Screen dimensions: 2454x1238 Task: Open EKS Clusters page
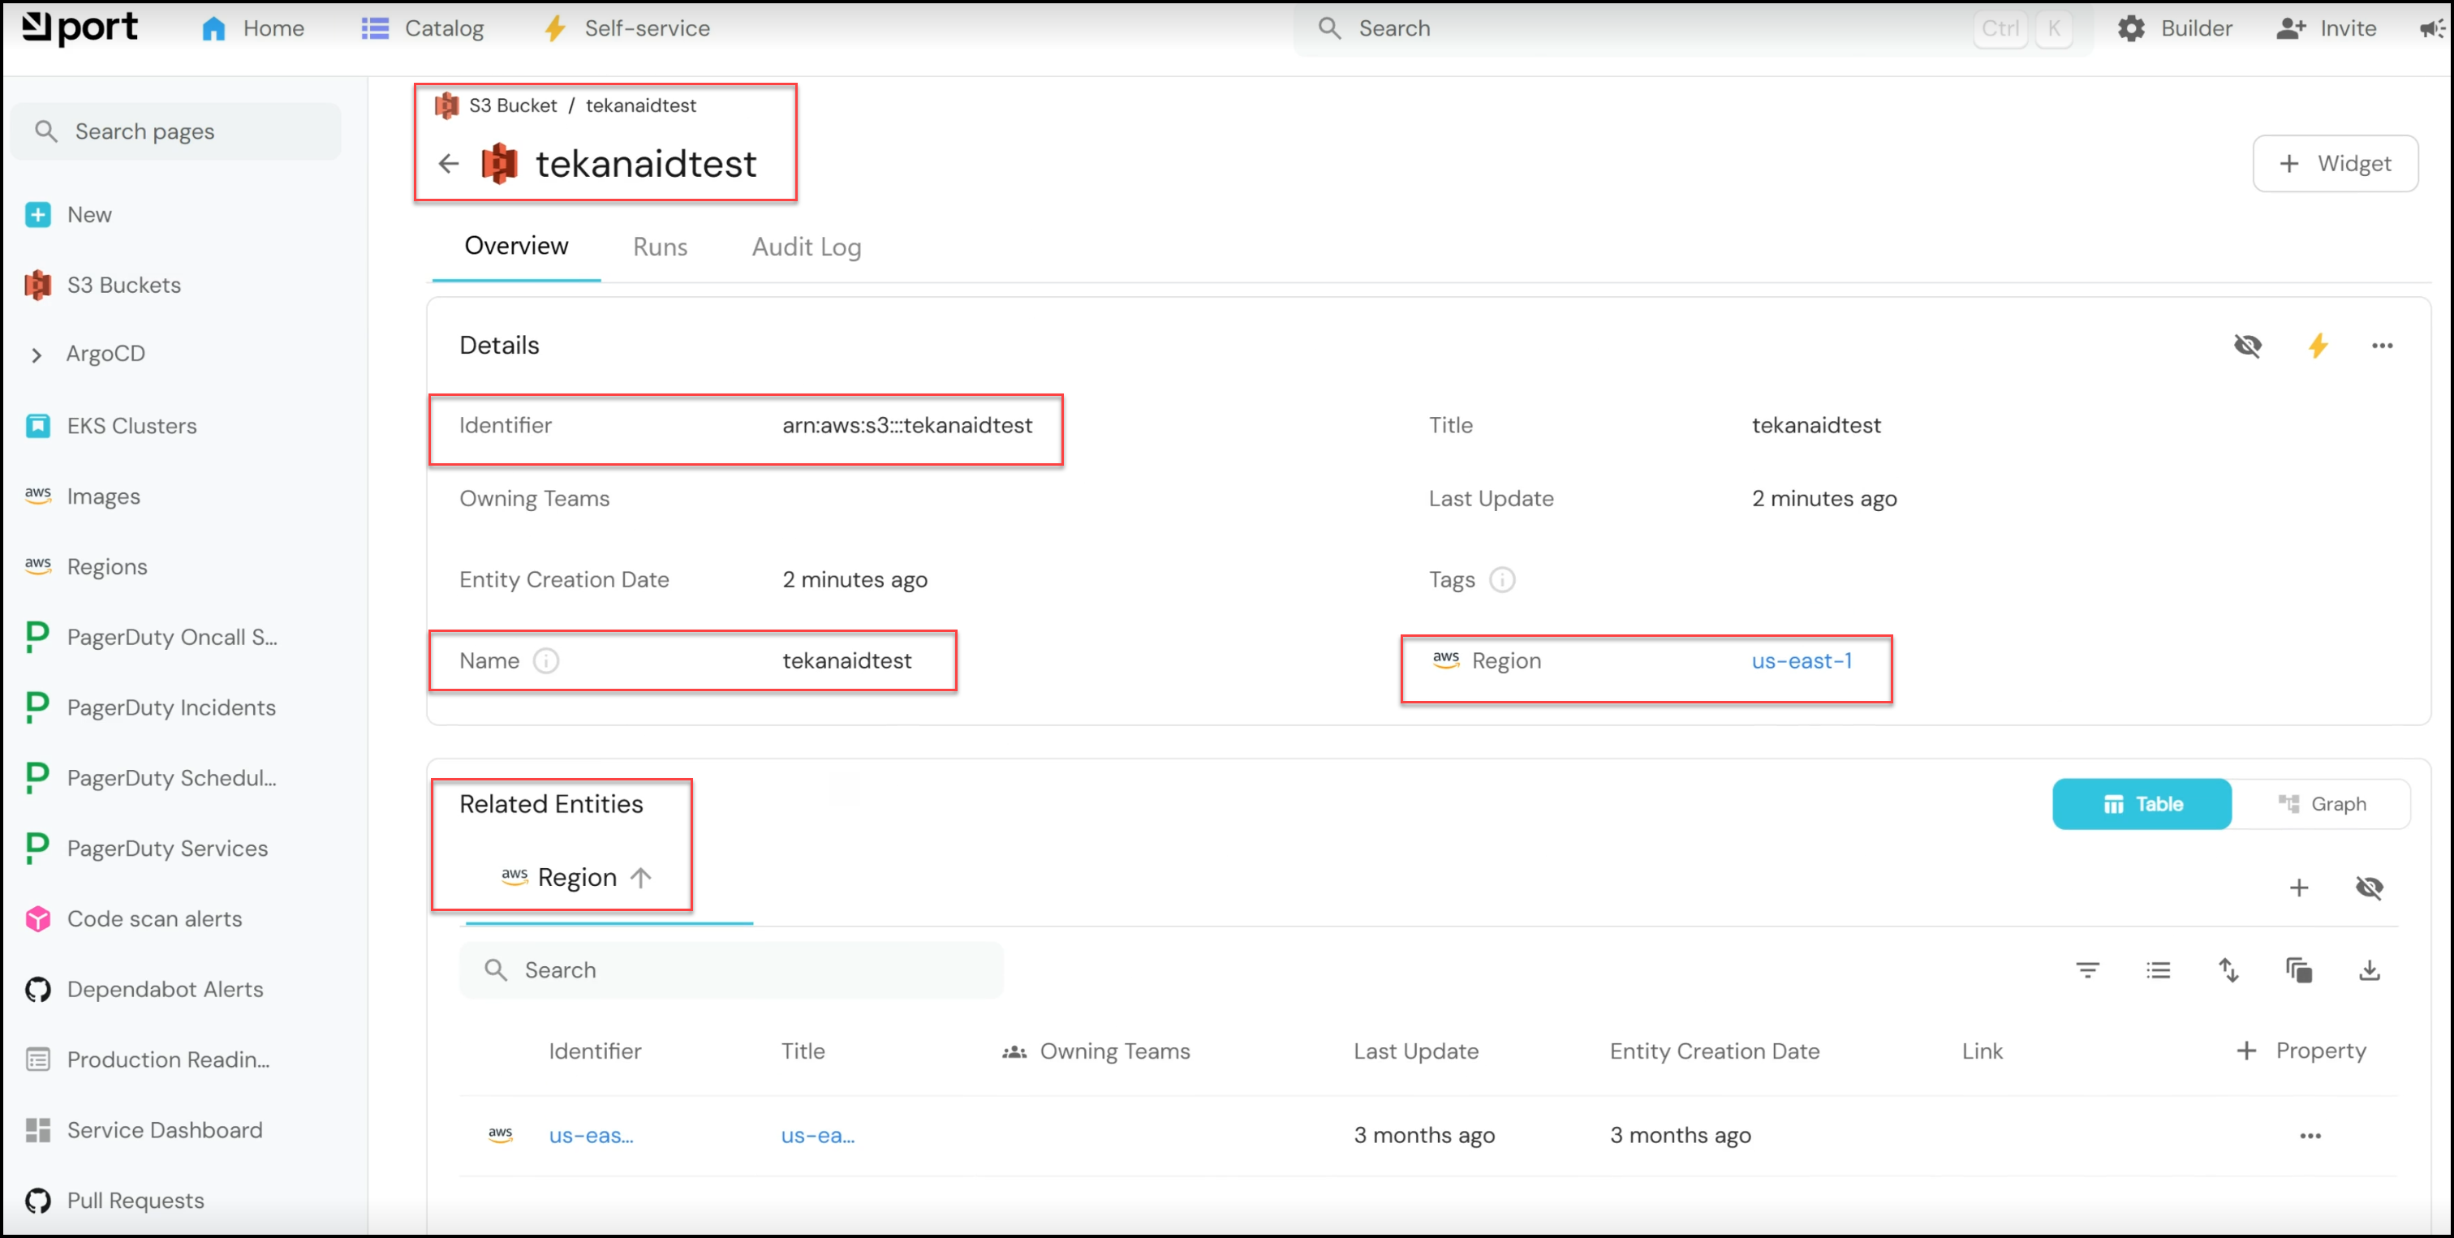point(110,426)
